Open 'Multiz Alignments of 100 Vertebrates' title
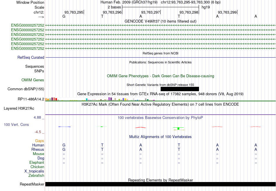Image resolution: width=276 pixels, height=191 pixels. click(160, 137)
